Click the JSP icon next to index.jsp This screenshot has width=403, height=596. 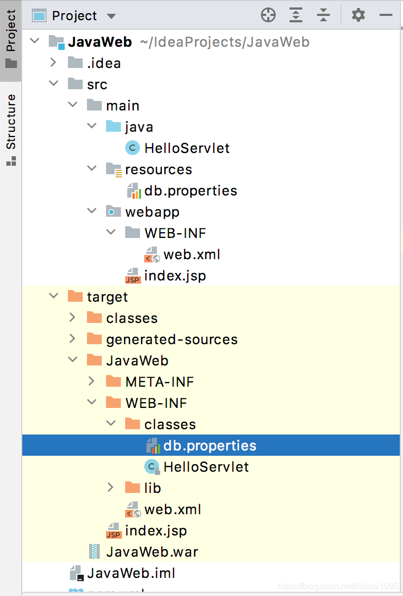pos(133,276)
